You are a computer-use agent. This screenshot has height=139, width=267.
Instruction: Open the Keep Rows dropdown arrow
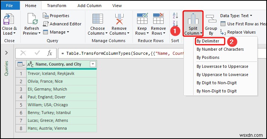(148, 33)
